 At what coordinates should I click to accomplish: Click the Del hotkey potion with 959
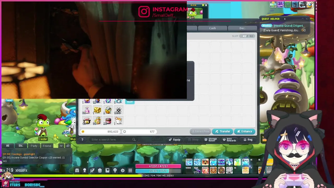tap(197, 170)
